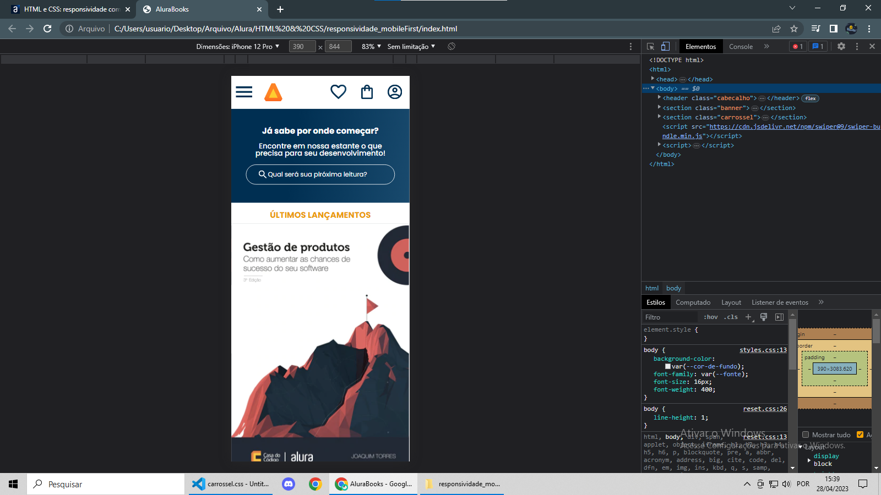
Task: Check the Mostrar tudo checkbox
Action: click(806, 435)
